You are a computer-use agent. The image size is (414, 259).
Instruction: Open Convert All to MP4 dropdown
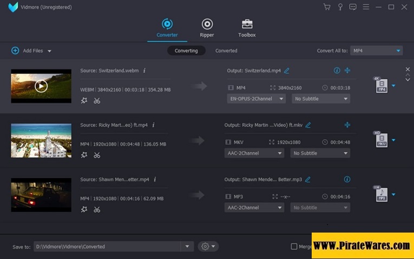[376, 51]
